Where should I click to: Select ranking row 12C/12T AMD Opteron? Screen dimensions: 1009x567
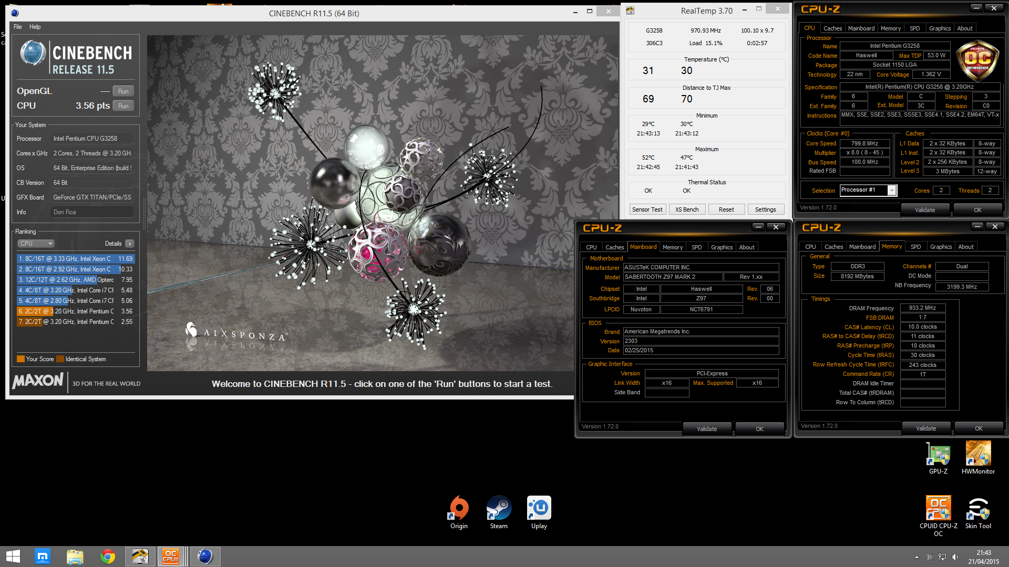(x=76, y=280)
